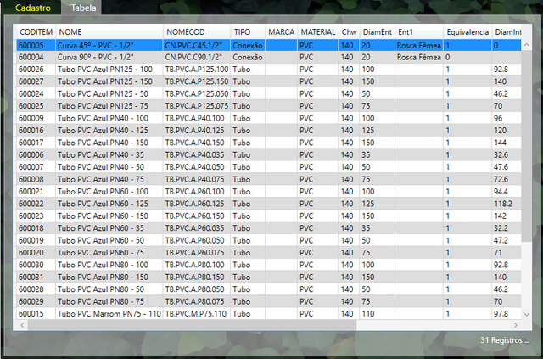Click the Rosca Fêmea cell in selected row
This screenshot has width=543, height=359.
[x=418, y=44]
